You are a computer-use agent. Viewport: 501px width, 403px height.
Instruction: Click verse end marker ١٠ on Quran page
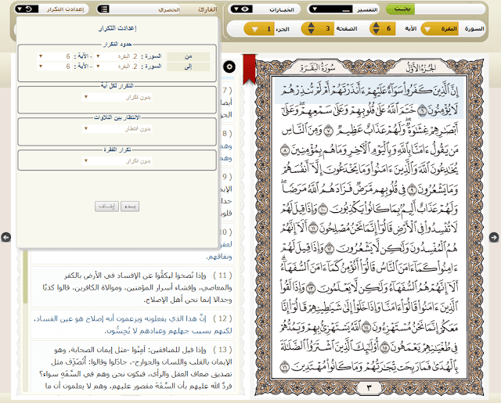click(323, 210)
